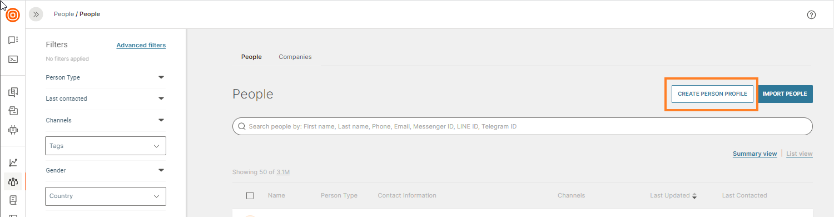Focus the search people input field
The image size is (834, 217).
pos(523,126)
